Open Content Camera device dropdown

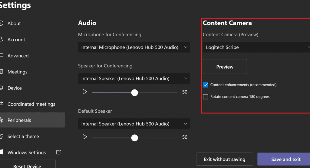click(256, 47)
